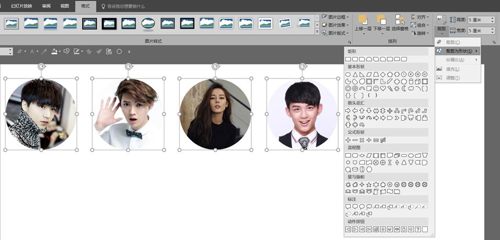Expand the picture styles gallery
The height and width of the screenshot is (240, 500).
click(317, 32)
